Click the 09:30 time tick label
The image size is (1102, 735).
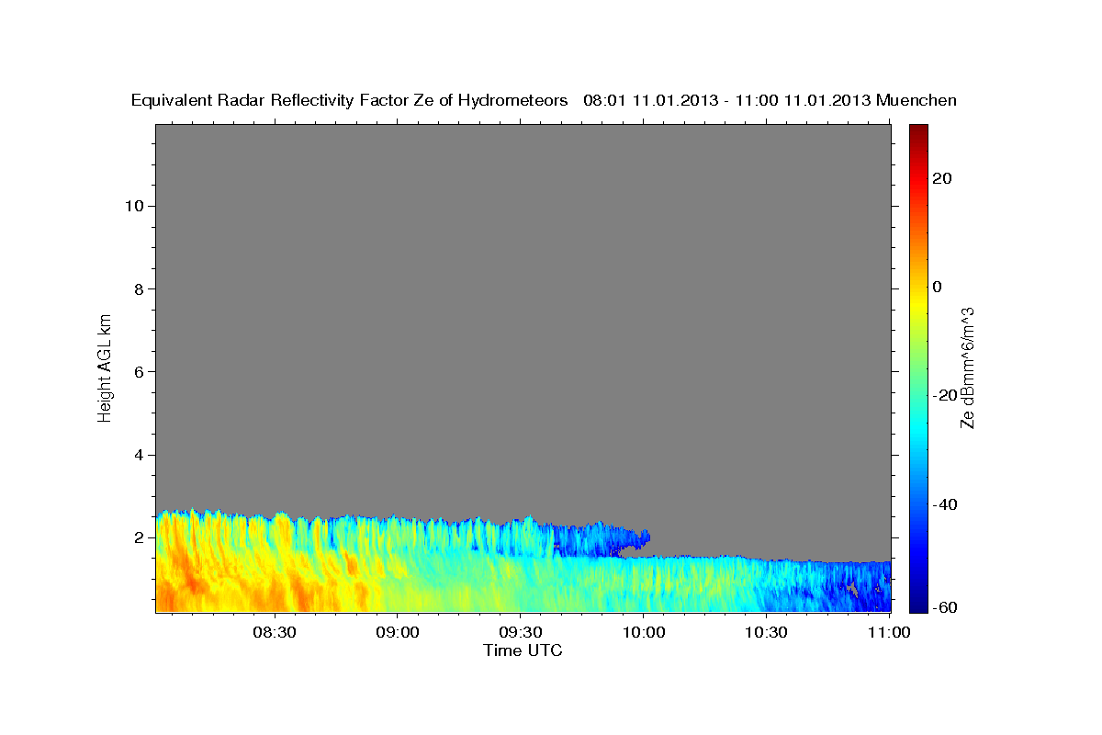click(520, 633)
